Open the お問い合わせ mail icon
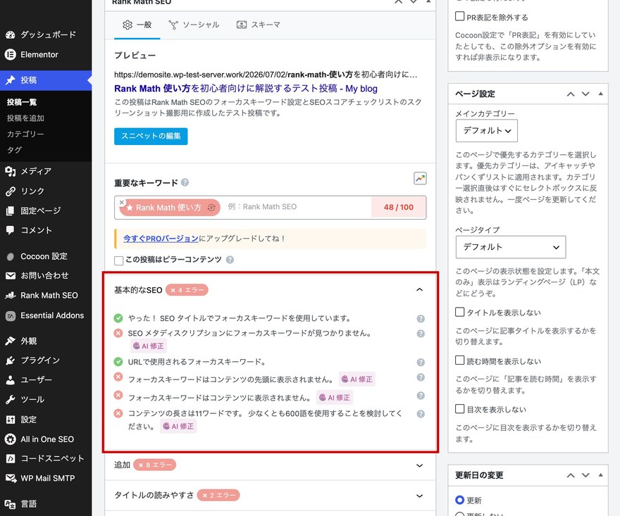Viewport: 620px width, 516px height. (x=11, y=276)
